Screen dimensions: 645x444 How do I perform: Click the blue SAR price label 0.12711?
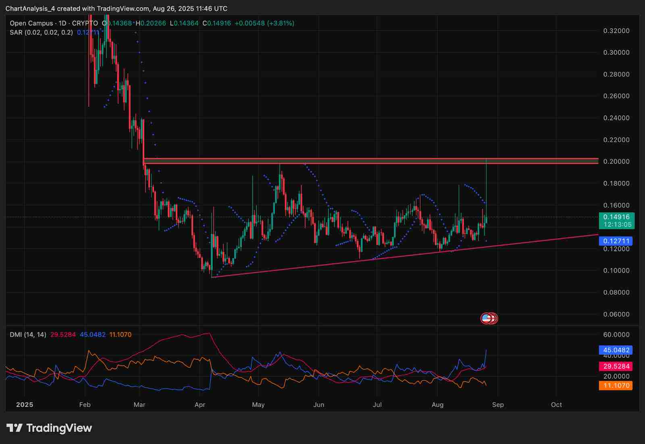615,241
